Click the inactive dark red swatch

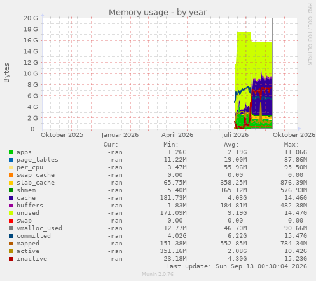(11, 259)
